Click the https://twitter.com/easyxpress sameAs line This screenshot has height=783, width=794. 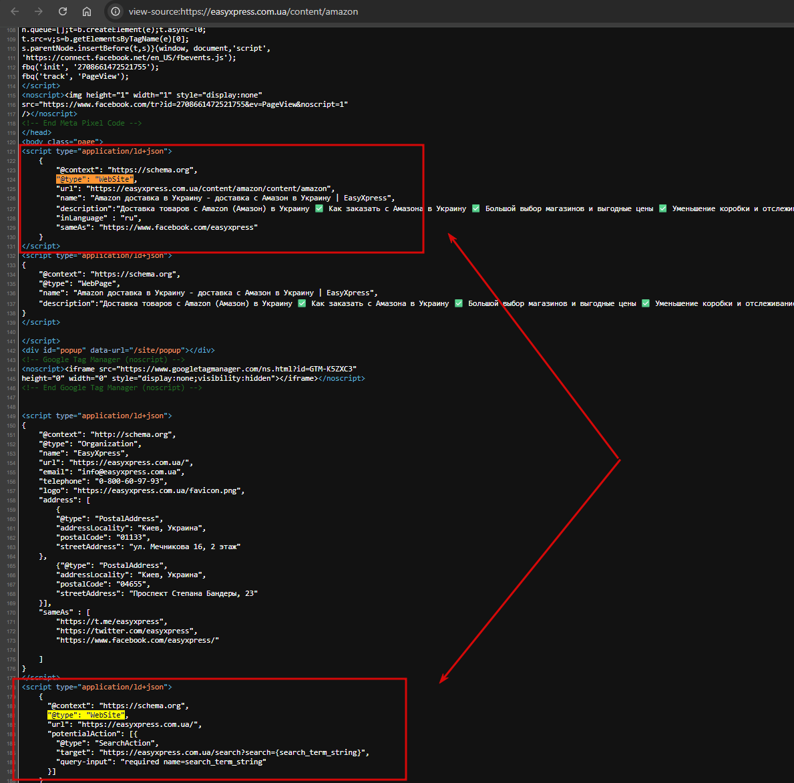(127, 631)
